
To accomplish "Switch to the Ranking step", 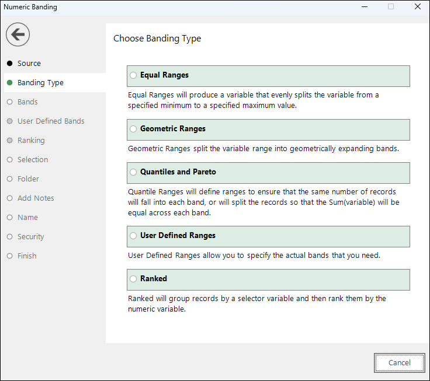I will [31, 140].
